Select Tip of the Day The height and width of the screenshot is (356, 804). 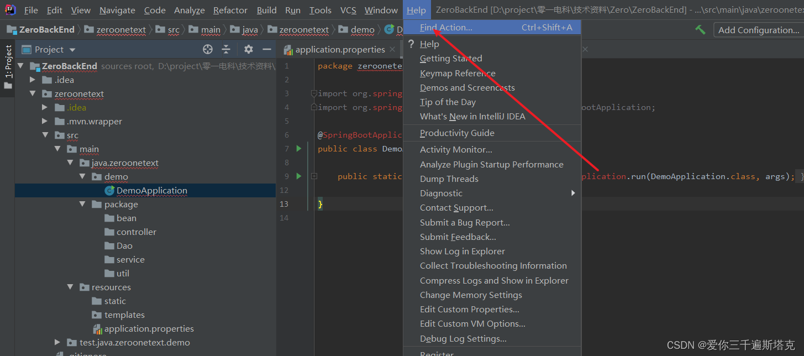pyautogui.click(x=492, y=102)
